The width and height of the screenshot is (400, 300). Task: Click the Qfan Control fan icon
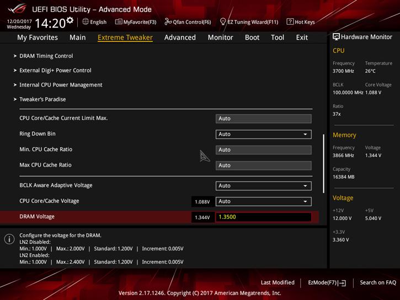coord(168,22)
